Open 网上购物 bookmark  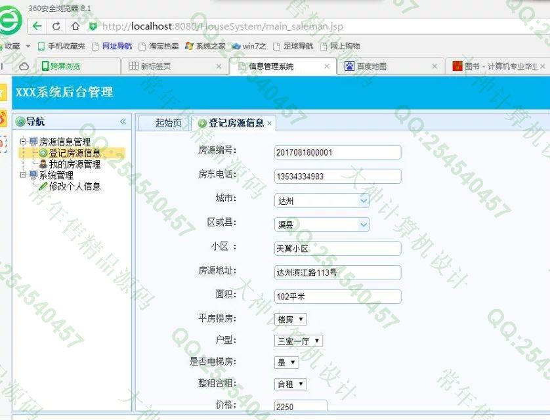[x=340, y=47]
